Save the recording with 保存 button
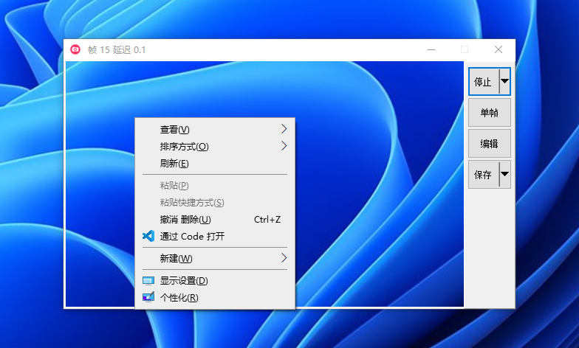 pyautogui.click(x=484, y=174)
